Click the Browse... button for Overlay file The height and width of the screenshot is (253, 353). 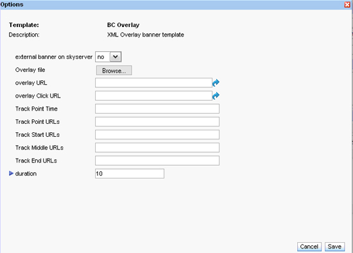[x=114, y=71]
